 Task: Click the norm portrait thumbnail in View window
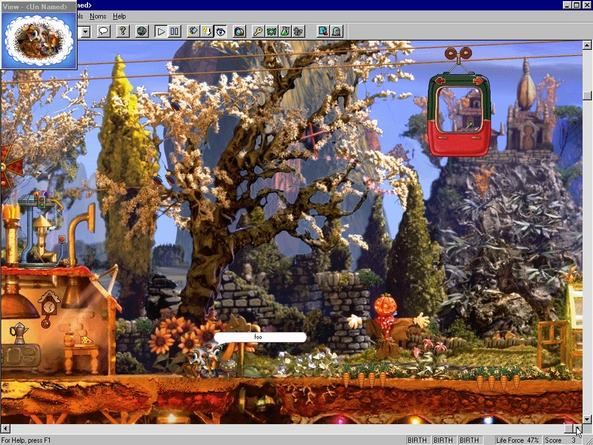pos(39,40)
